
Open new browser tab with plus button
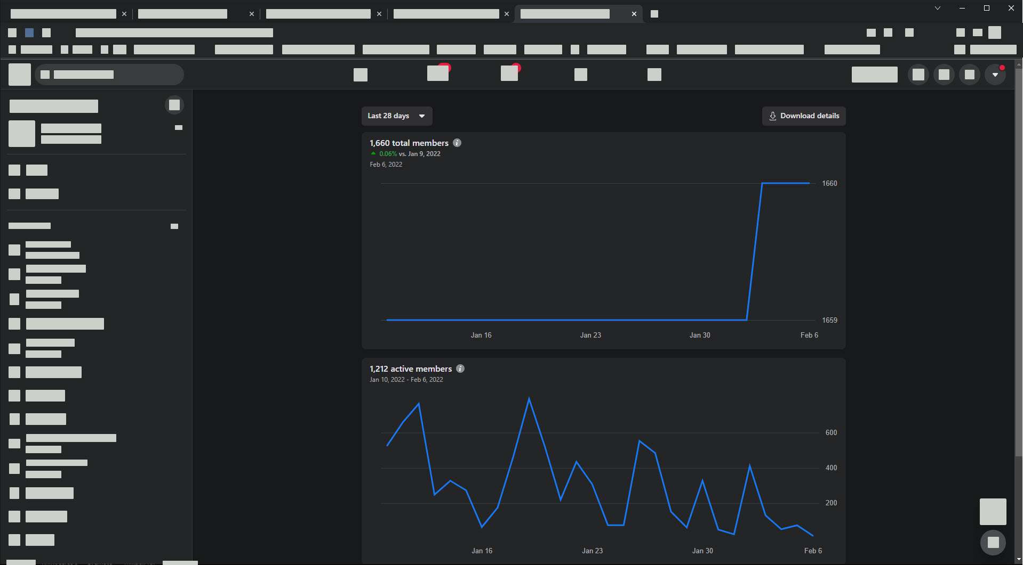click(x=654, y=14)
